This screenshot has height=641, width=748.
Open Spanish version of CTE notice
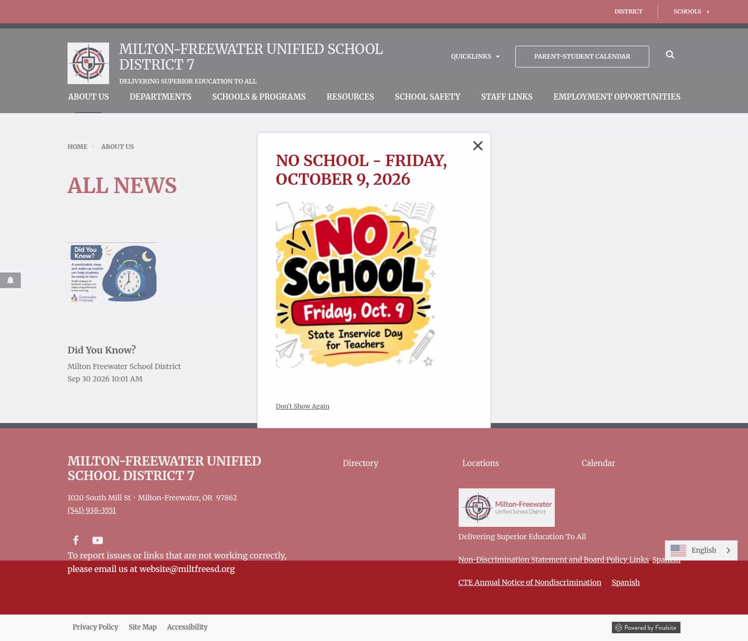click(625, 582)
